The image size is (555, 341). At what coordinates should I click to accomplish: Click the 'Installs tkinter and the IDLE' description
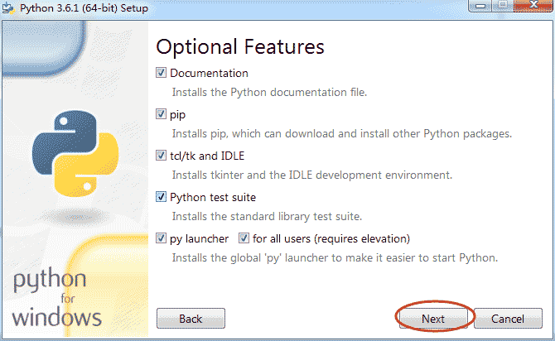(311, 175)
